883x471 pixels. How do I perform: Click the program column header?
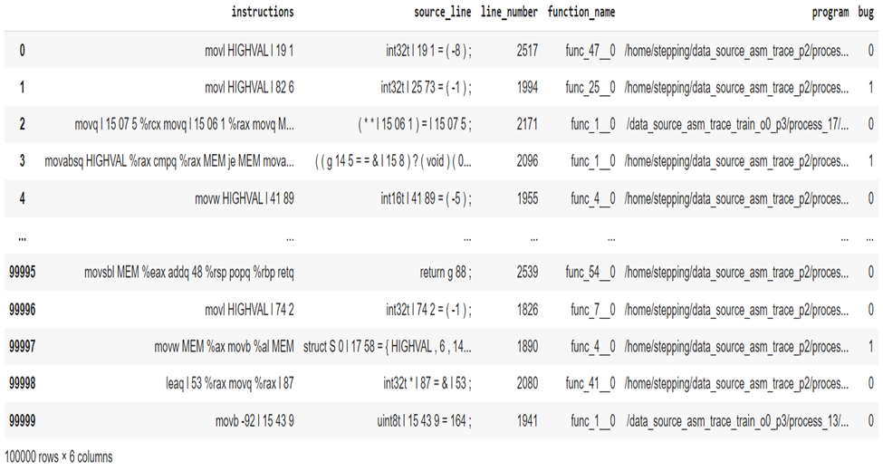click(830, 12)
